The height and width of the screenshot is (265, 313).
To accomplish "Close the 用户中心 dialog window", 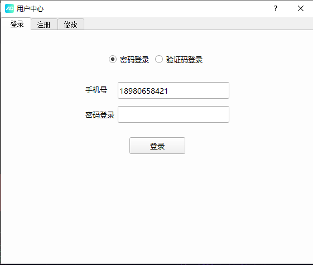I will click(301, 8).
